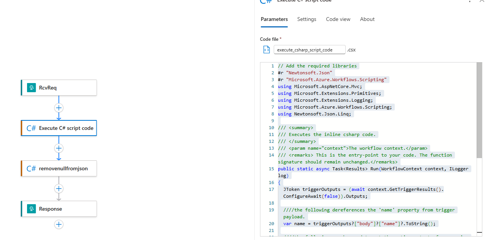
Task: Click code line '#r "Newtonsoft.Json"'
Action: click(x=305, y=73)
